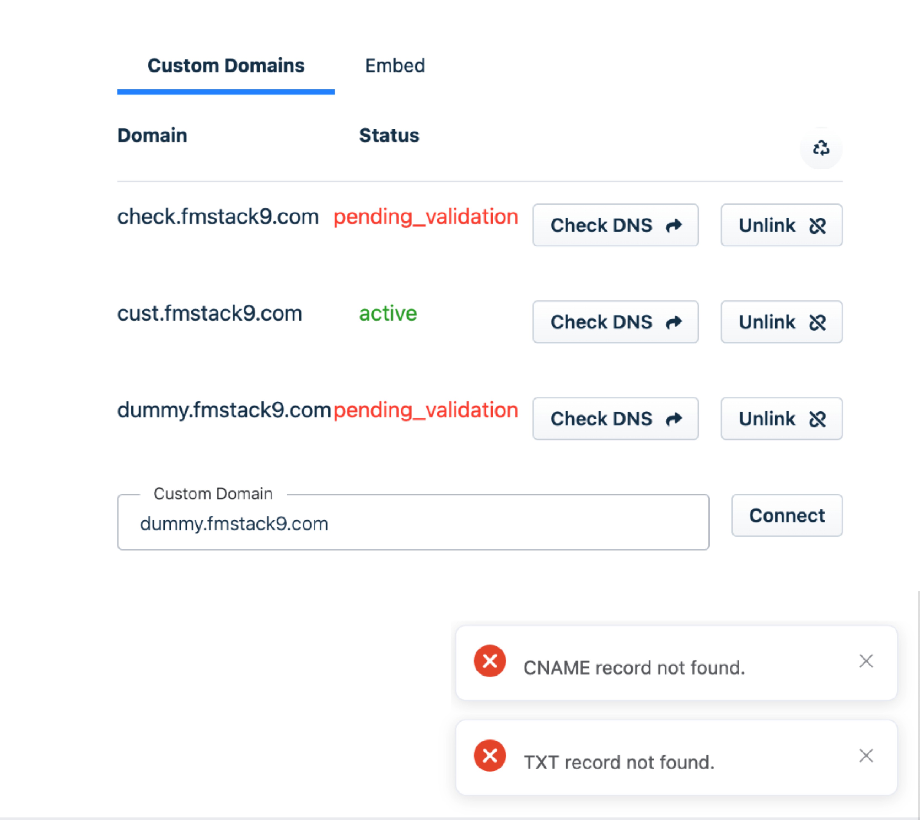Click the check.fmstack9.com domain name
Image resolution: width=920 pixels, height=820 pixels.
point(218,217)
